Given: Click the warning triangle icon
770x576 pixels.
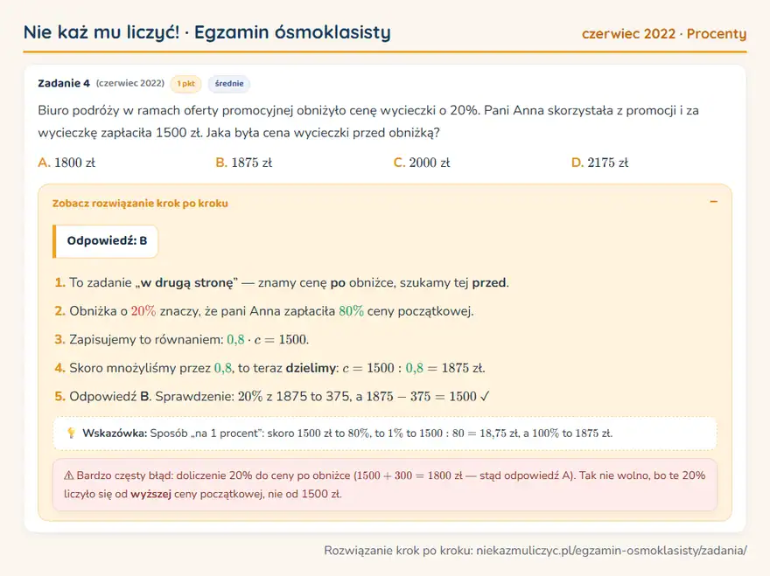Looking at the screenshot, I should 69,475.
